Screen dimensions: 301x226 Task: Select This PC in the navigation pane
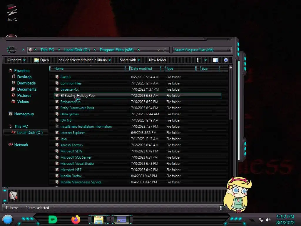[x=21, y=126]
